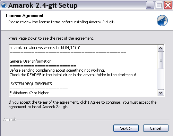Click the Amarok wolf icon in title bar
The width and height of the screenshot is (173, 136).
point(4,5)
